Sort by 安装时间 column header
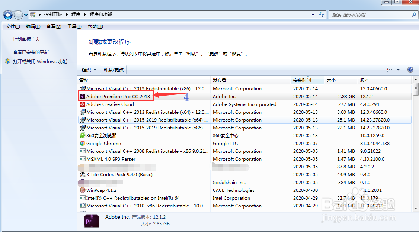The width and height of the screenshot is (419, 232). [x=308, y=80]
